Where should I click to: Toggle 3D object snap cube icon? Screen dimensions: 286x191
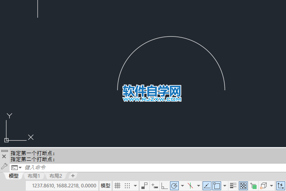(263, 186)
